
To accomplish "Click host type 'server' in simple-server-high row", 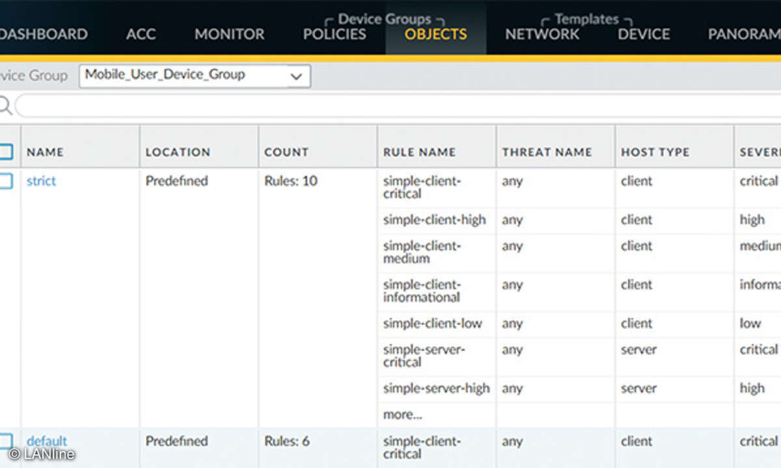I will pos(638,389).
